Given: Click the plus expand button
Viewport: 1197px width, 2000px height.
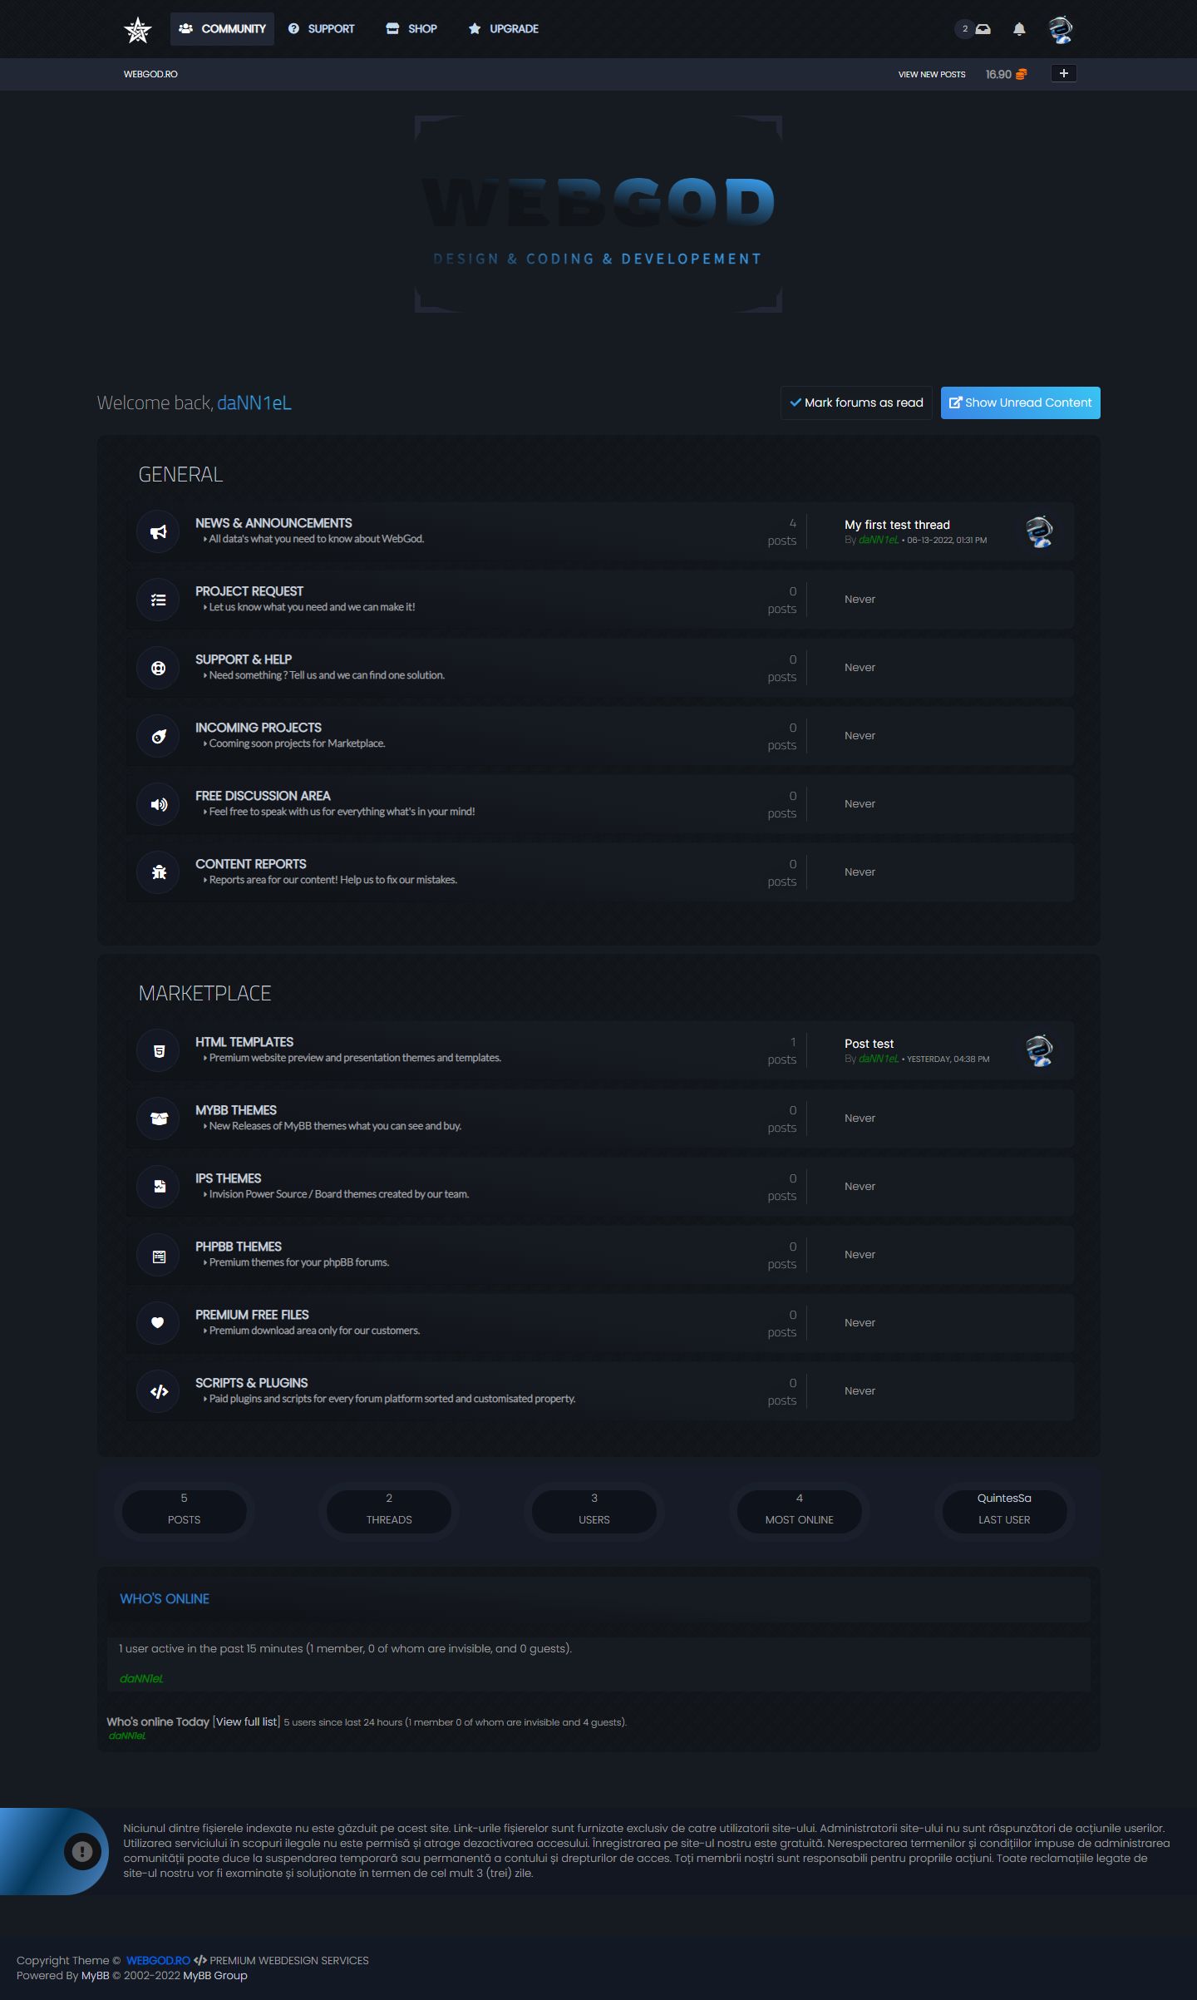Looking at the screenshot, I should [1063, 73].
